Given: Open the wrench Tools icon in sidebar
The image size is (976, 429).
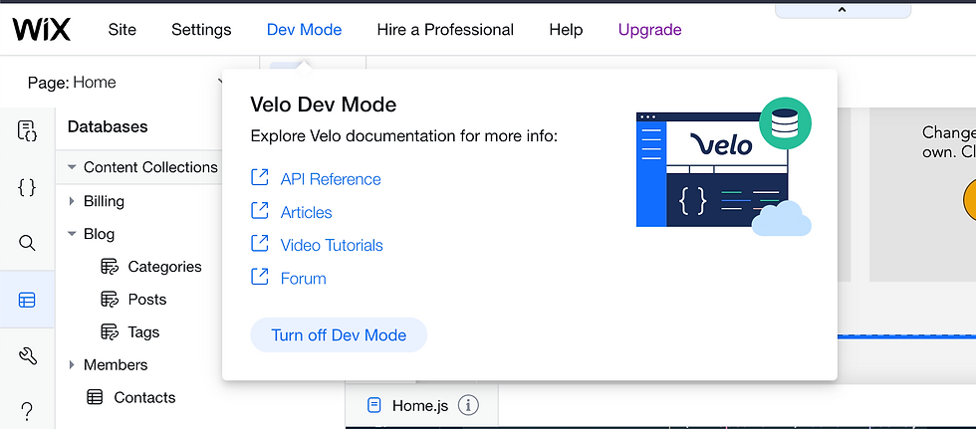Looking at the screenshot, I should 28,355.
